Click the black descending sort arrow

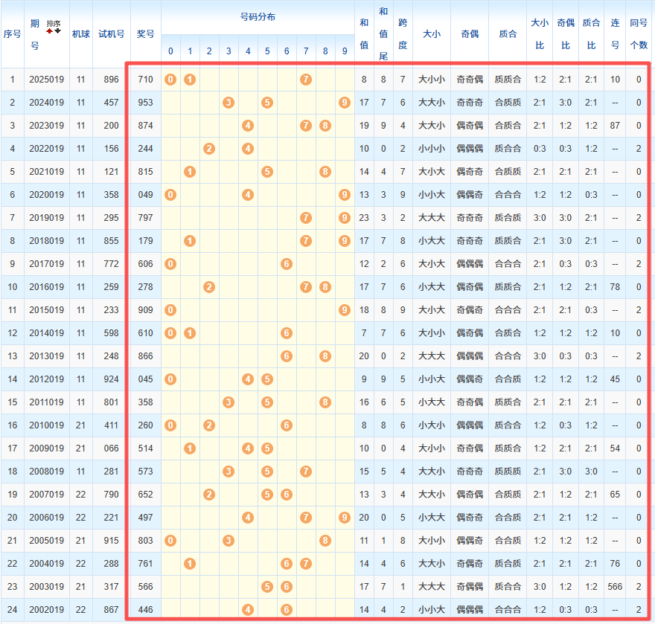57,30
